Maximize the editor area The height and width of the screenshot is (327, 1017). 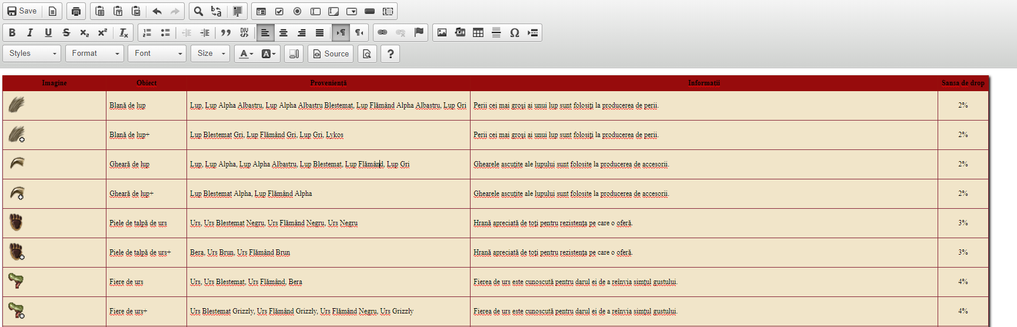pyautogui.click(x=294, y=54)
